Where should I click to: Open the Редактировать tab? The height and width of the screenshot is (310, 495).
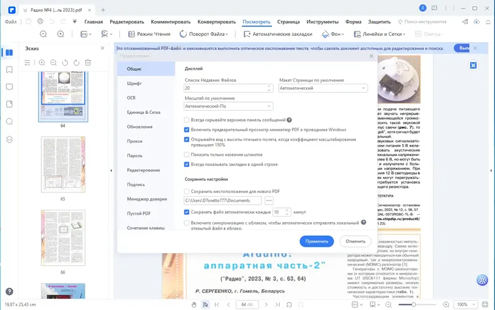click(127, 22)
